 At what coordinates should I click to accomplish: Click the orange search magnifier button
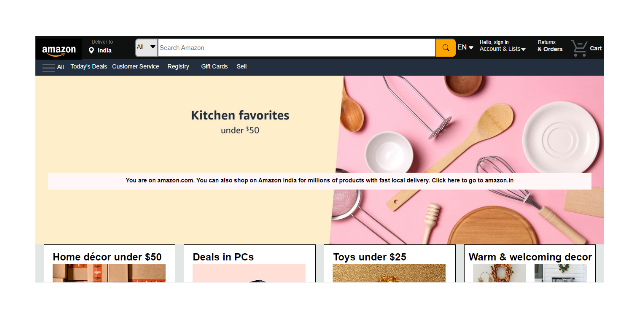click(x=446, y=48)
